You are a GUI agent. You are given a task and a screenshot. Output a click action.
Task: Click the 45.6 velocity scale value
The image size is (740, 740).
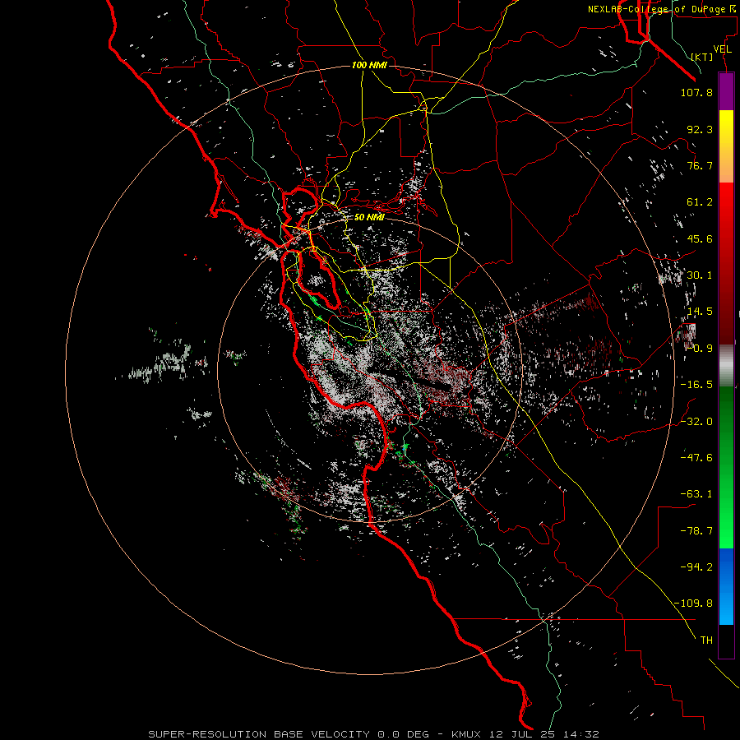[700, 238]
